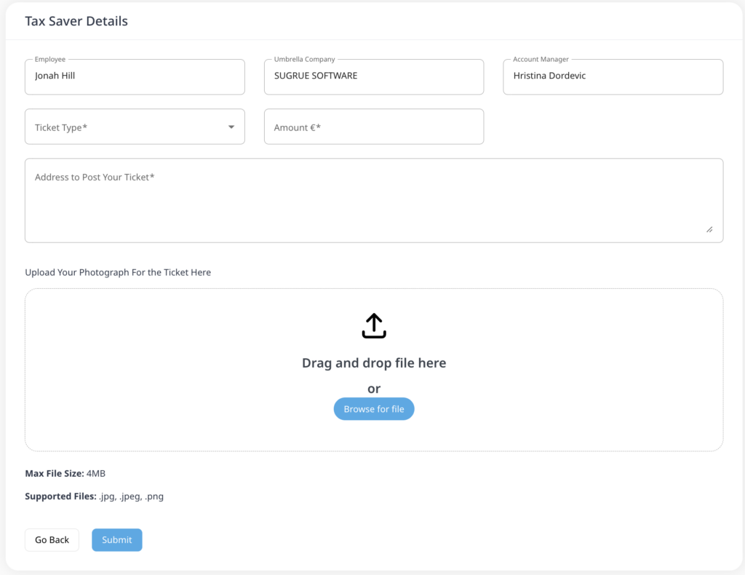Go Back to the previous page
This screenshot has height=575, width=745.
pos(52,540)
